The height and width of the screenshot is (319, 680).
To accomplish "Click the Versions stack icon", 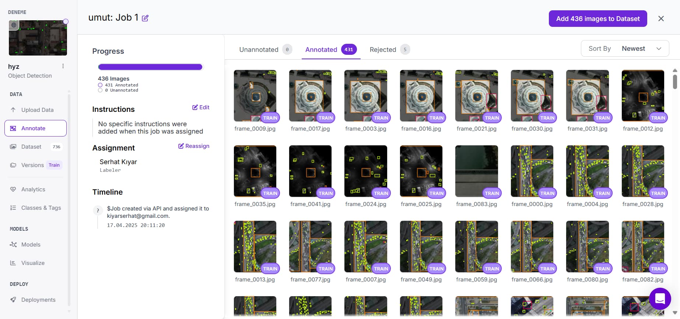I will 13,165.
